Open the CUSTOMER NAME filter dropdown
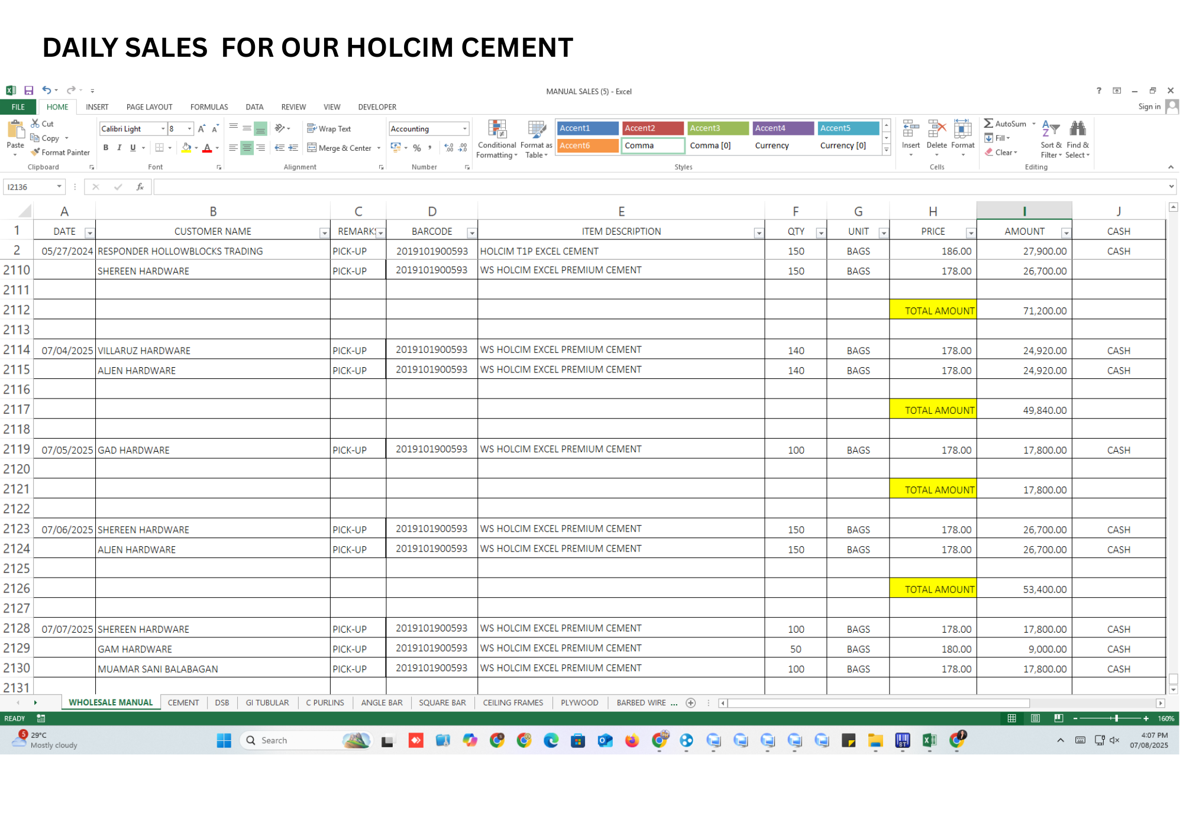The image size is (1183, 836). (x=324, y=233)
